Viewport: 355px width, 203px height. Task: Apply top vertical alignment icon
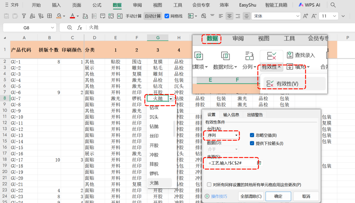point(213,16)
